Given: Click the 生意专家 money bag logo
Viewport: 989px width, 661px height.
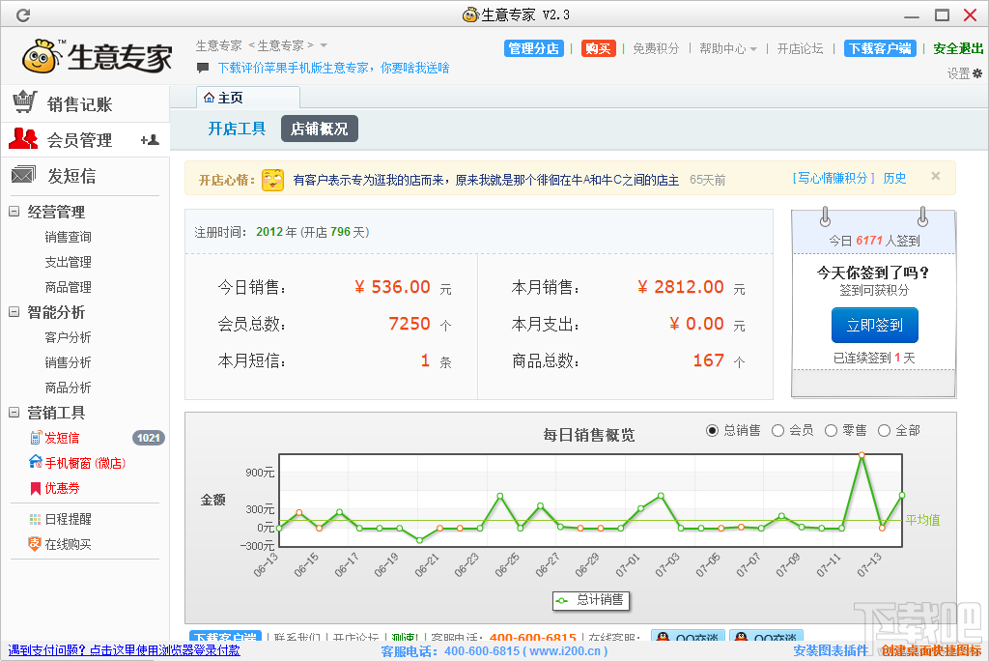Looking at the screenshot, I should [41, 56].
